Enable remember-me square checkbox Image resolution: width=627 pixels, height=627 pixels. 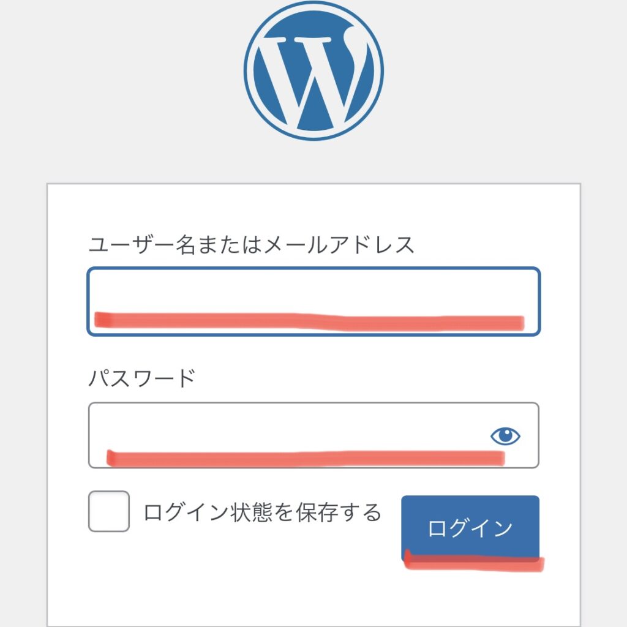point(109,511)
